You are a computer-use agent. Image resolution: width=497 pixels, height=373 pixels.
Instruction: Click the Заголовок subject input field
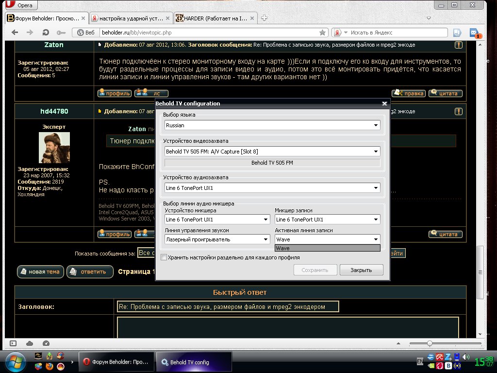click(x=228, y=306)
